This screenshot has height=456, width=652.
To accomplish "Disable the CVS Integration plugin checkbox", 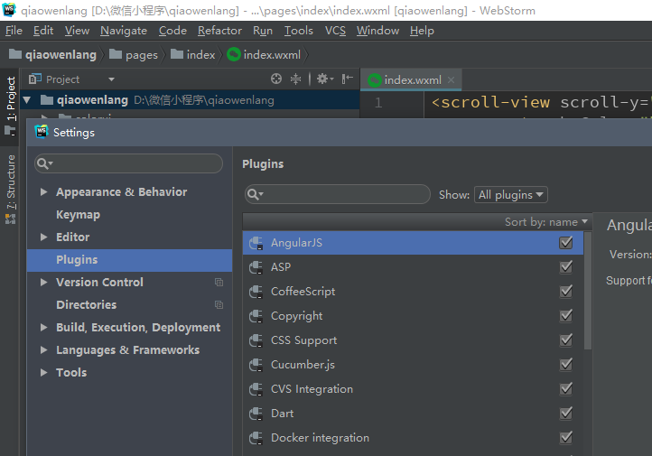I will coord(566,389).
